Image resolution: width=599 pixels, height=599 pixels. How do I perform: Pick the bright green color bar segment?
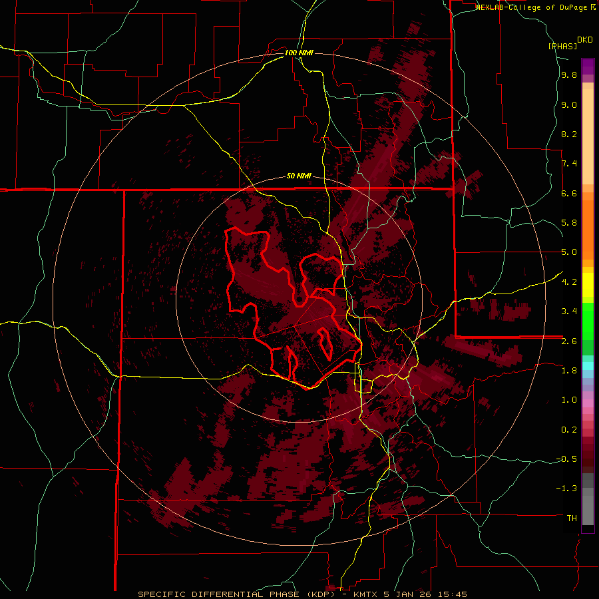click(x=588, y=321)
